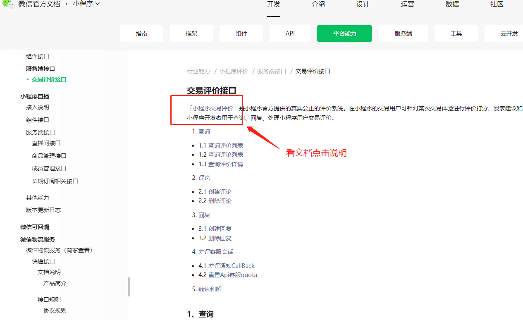523x320 pixels.
Task: Expand 快递接口 in sidebar
Action: (x=43, y=261)
